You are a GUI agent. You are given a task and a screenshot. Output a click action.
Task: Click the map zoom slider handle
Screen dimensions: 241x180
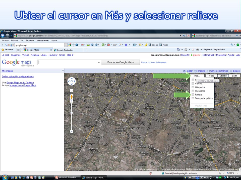[72, 113]
